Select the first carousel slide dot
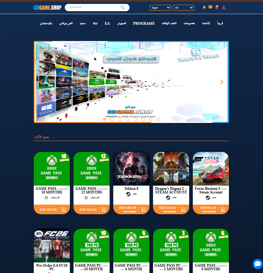 (105, 119)
